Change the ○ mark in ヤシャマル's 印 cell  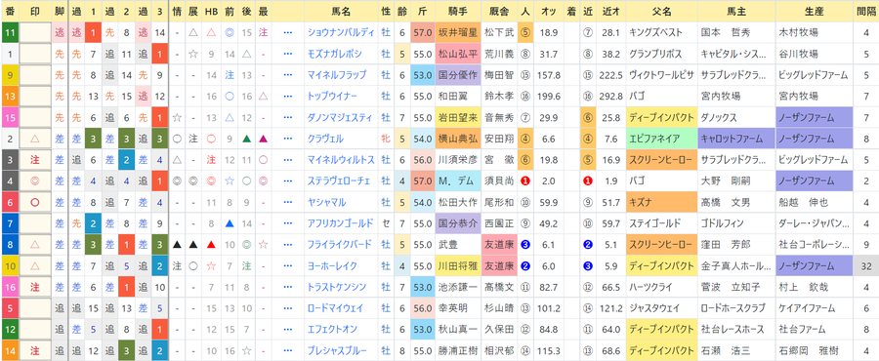pyautogui.click(x=35, y=202)
